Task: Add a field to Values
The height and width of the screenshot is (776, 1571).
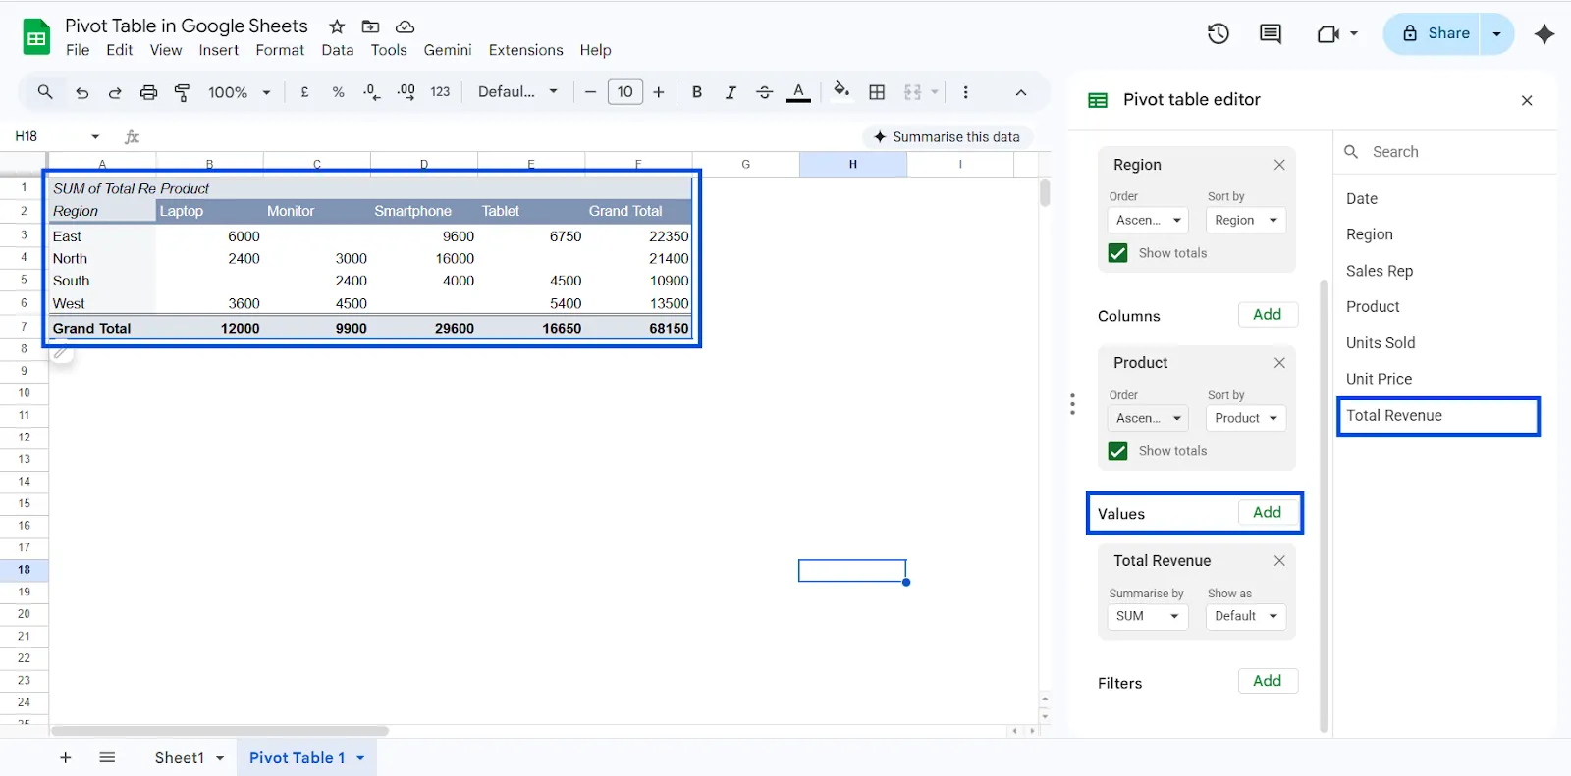Action: point(1268,513)
